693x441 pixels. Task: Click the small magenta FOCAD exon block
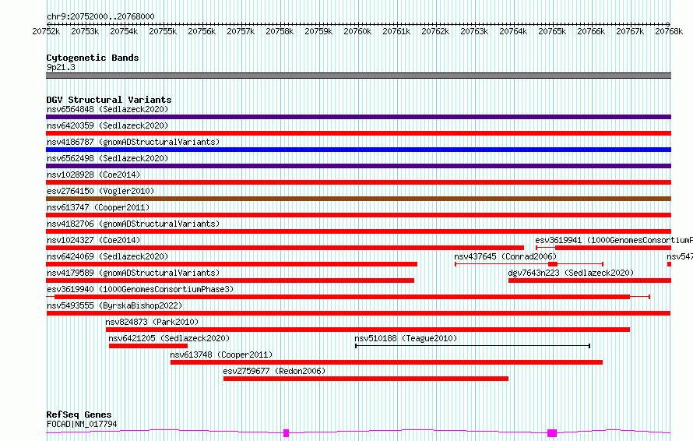(286, 433)
